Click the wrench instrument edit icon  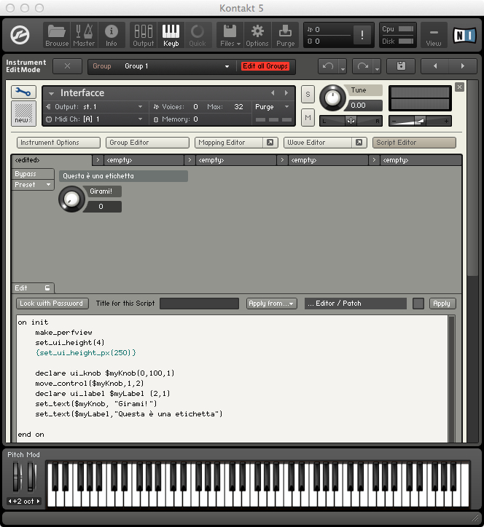click(24, 92)
